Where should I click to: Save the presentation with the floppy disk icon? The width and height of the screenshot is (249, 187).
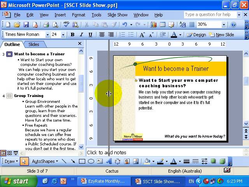point(26,25)
